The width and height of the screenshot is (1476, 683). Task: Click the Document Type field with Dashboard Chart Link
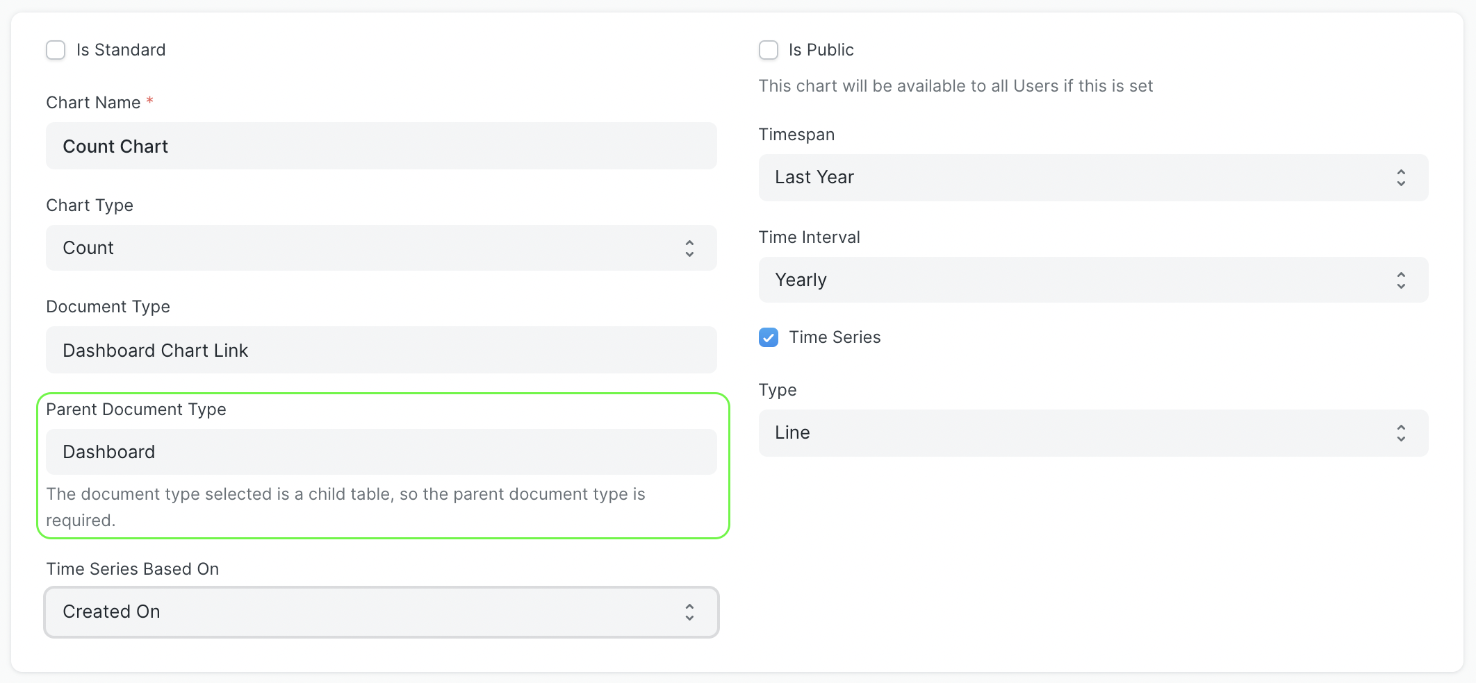(x=381, y=351)
